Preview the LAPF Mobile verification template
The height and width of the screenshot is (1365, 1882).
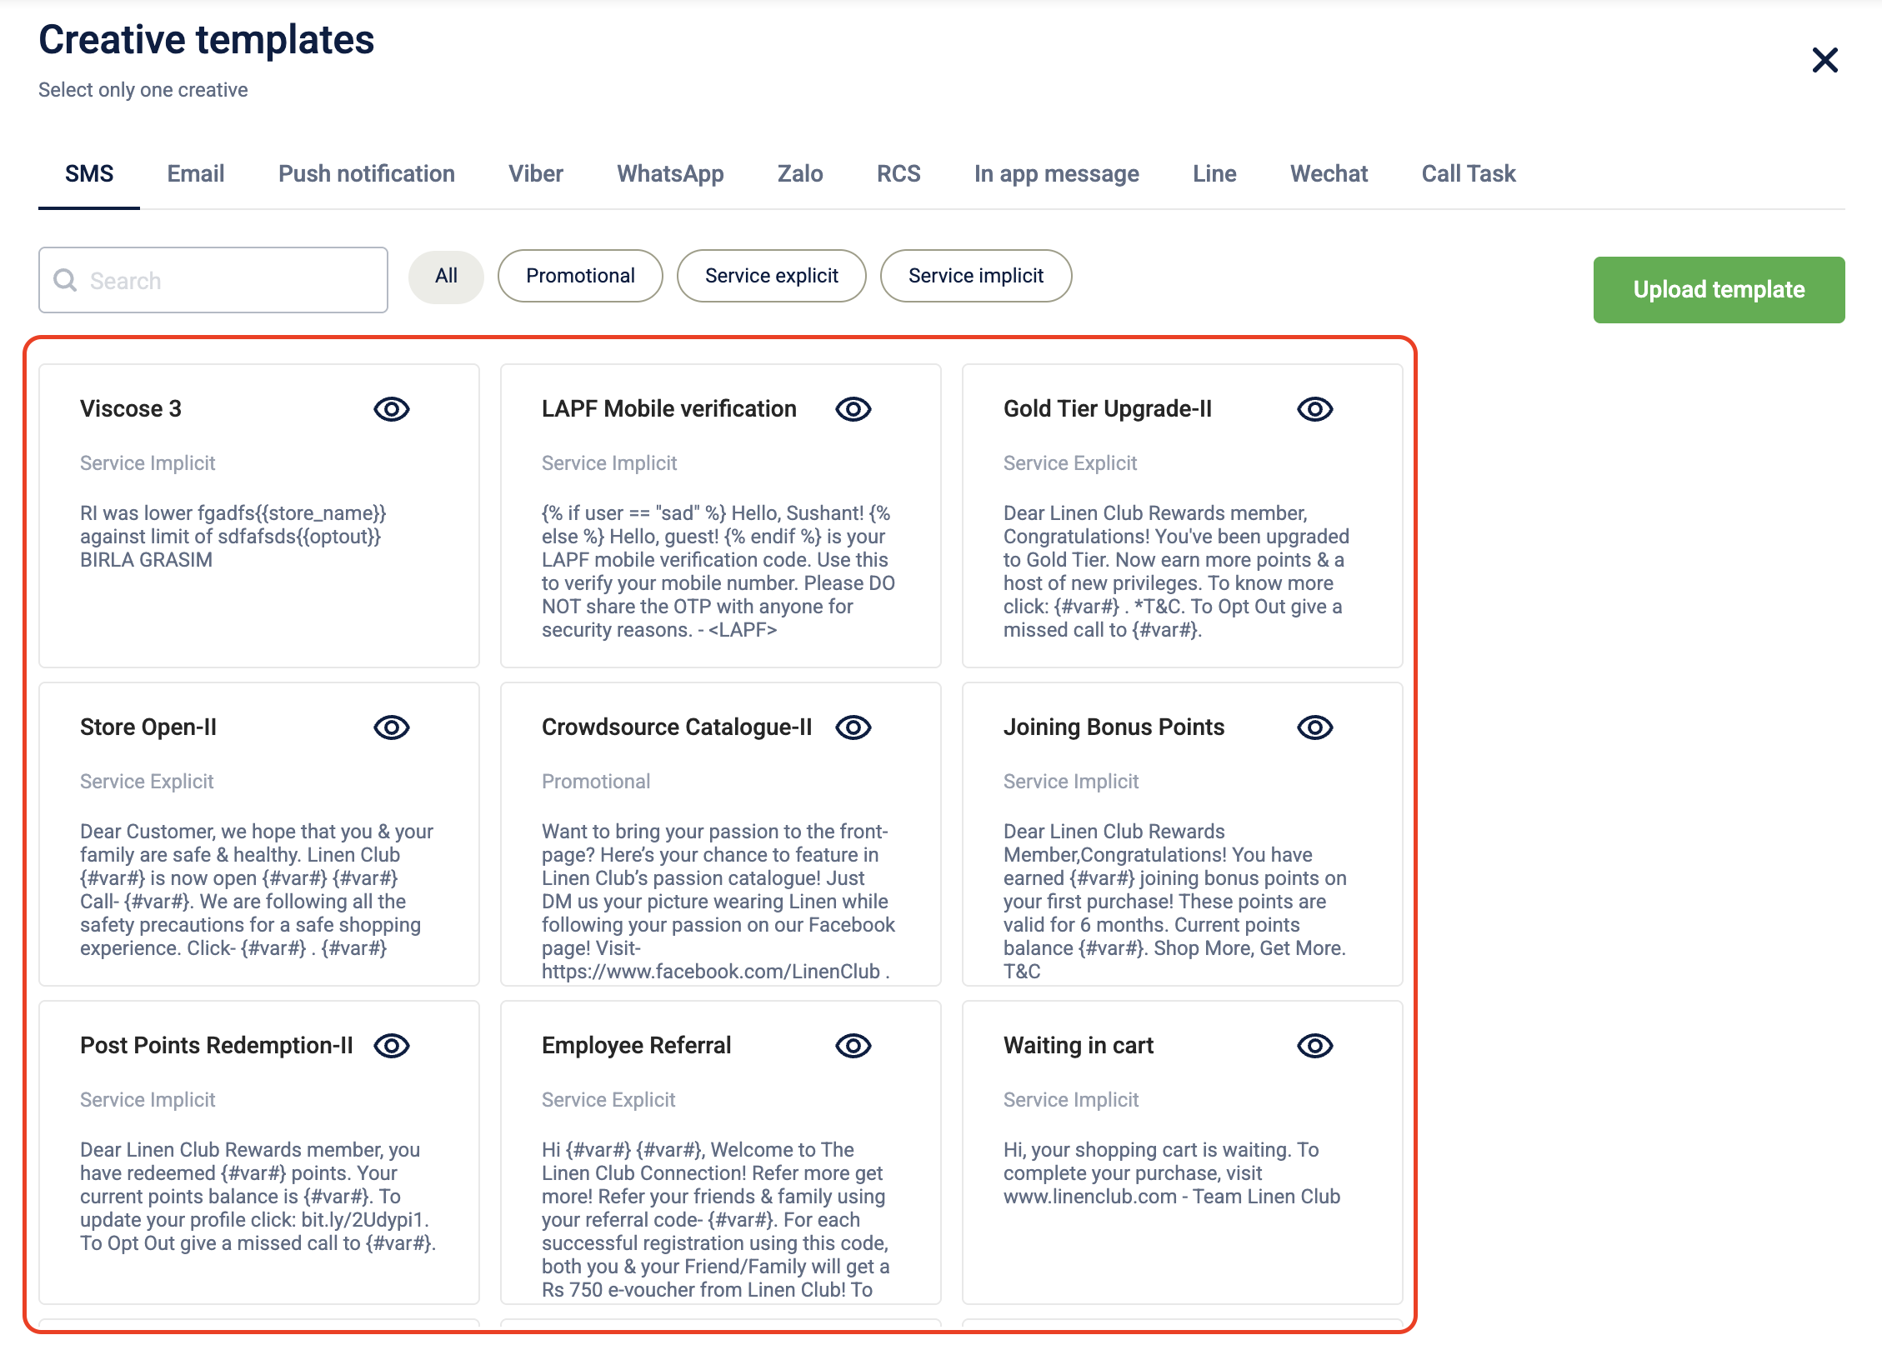(853, 409)
